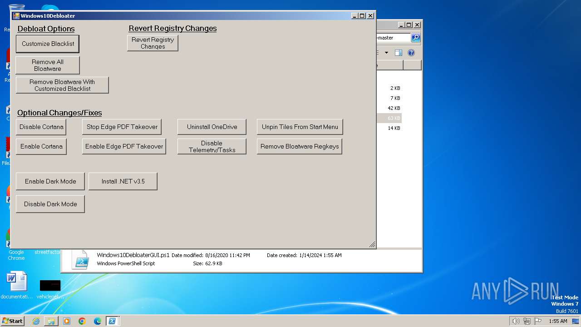Click Stop Edge PDF Takeover
The height and width of the screenshot is (327, 581).
122,127
